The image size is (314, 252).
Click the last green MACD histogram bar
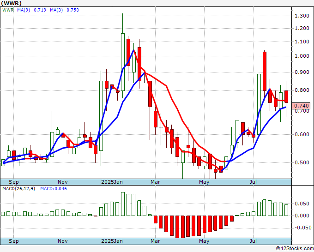(286, 210)
